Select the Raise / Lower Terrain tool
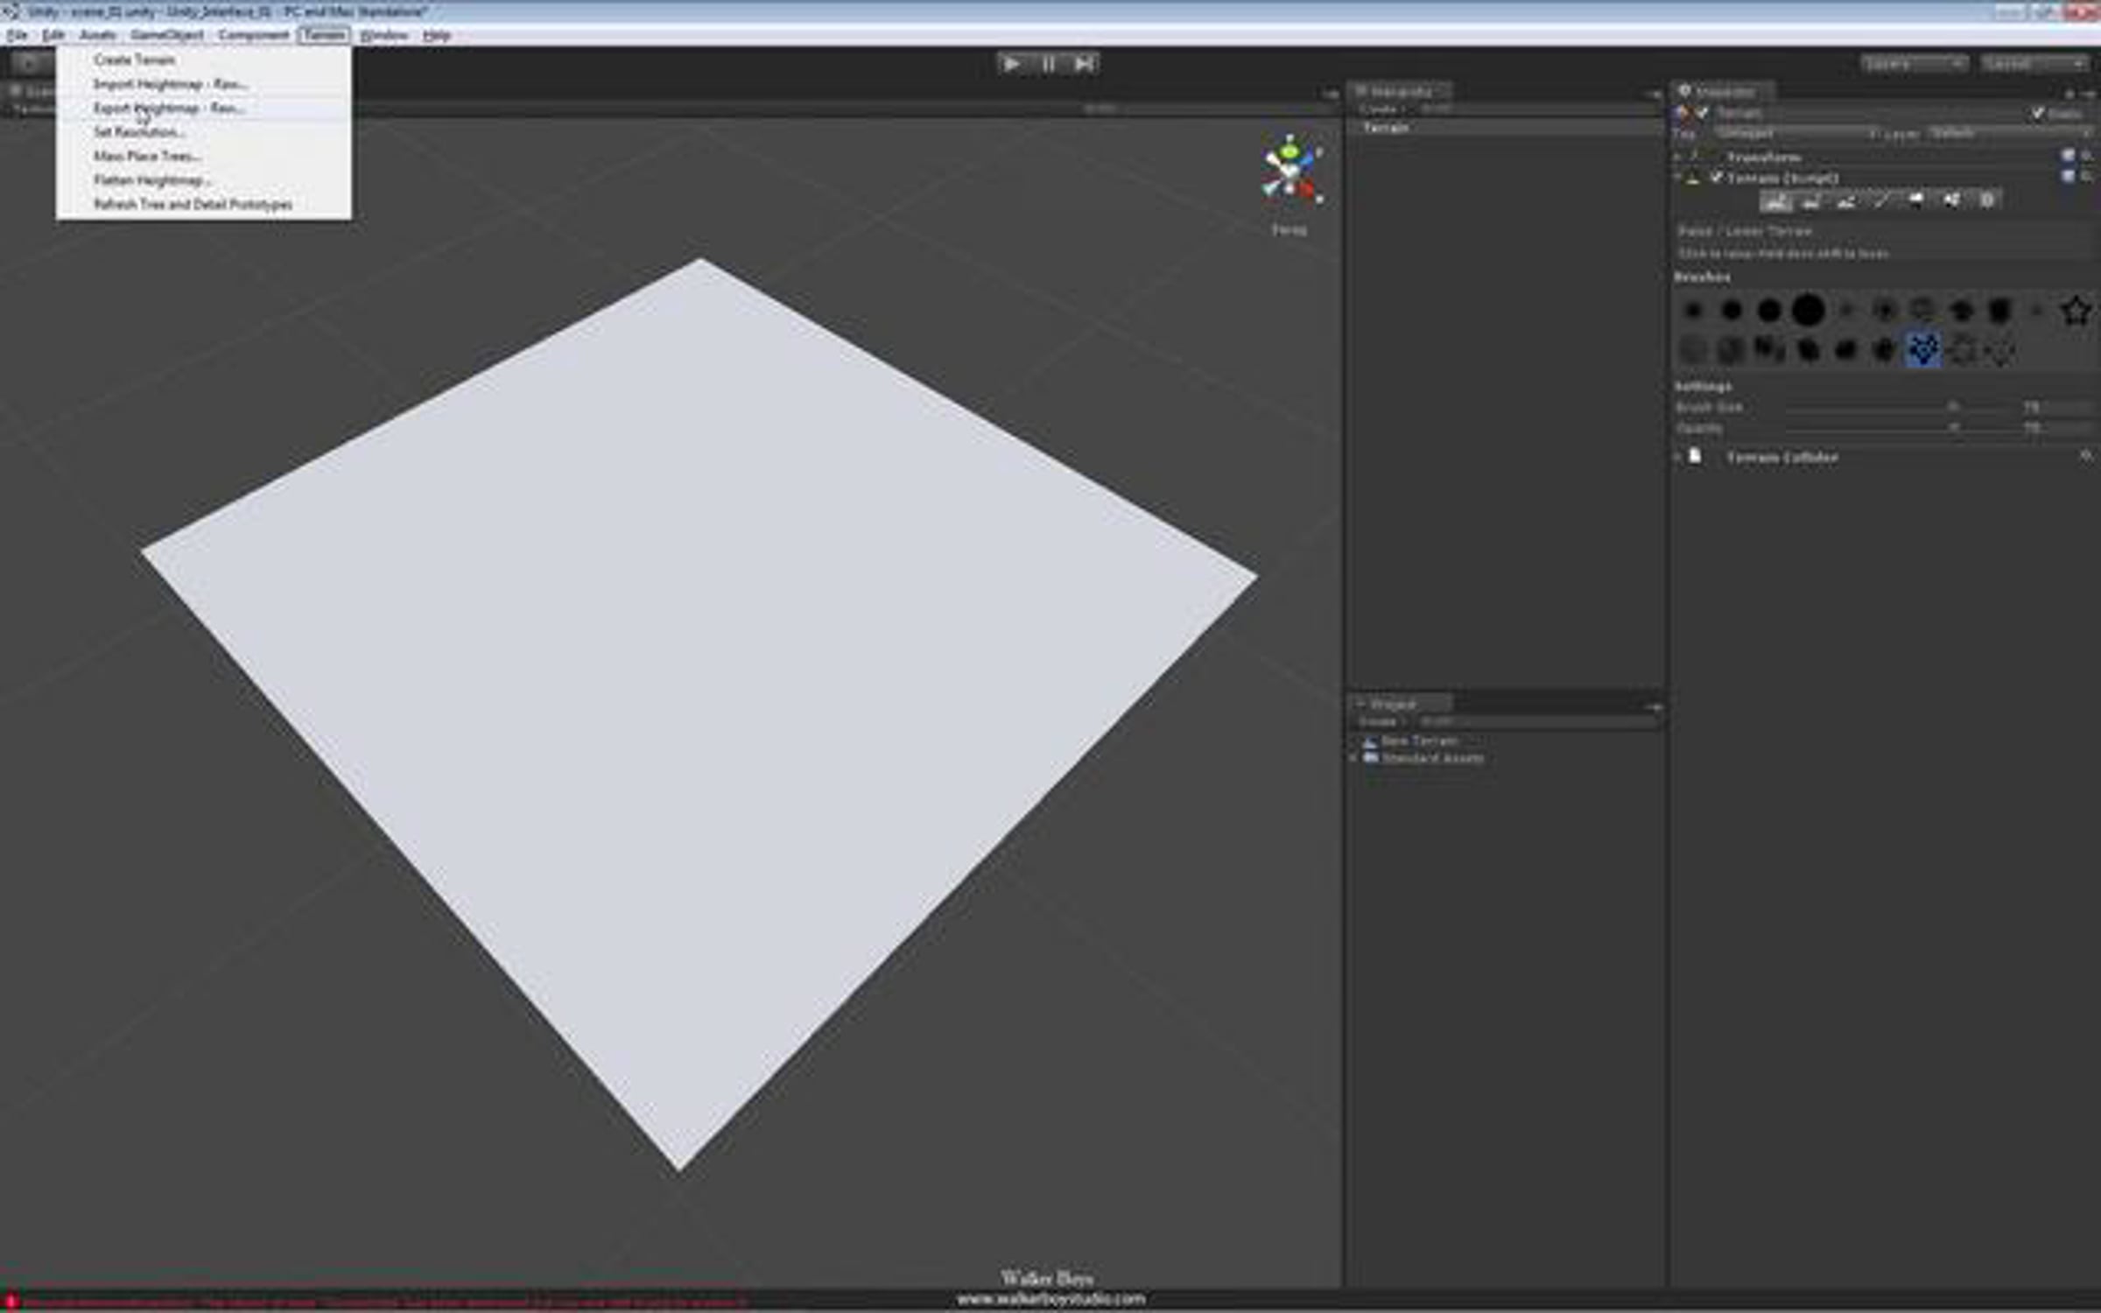2101x1313 pixels. [1775, 201]
